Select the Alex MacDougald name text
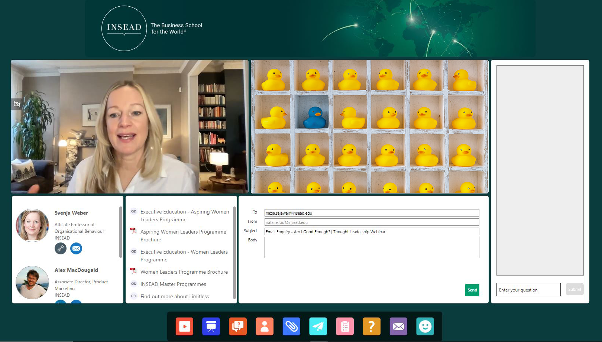 pos(76,270)
